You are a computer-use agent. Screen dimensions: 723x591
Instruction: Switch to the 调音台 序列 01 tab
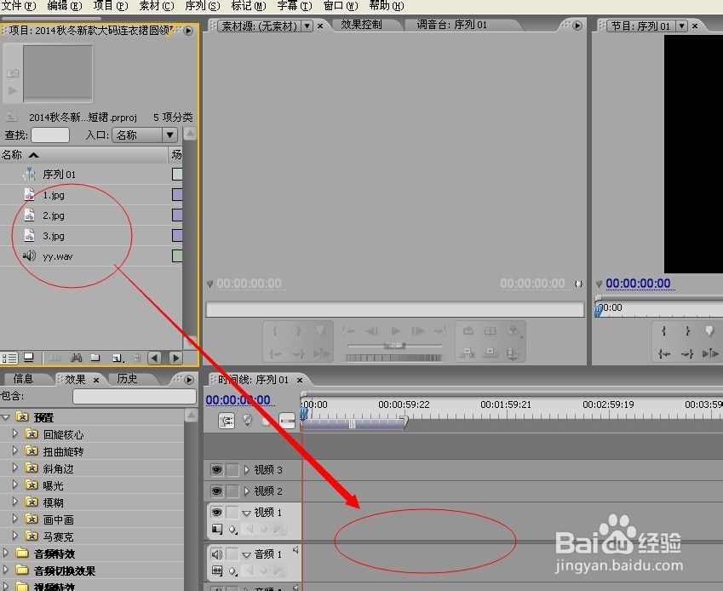452,25
